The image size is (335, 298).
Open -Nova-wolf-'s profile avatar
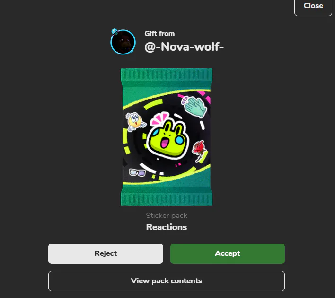[123, 42]
